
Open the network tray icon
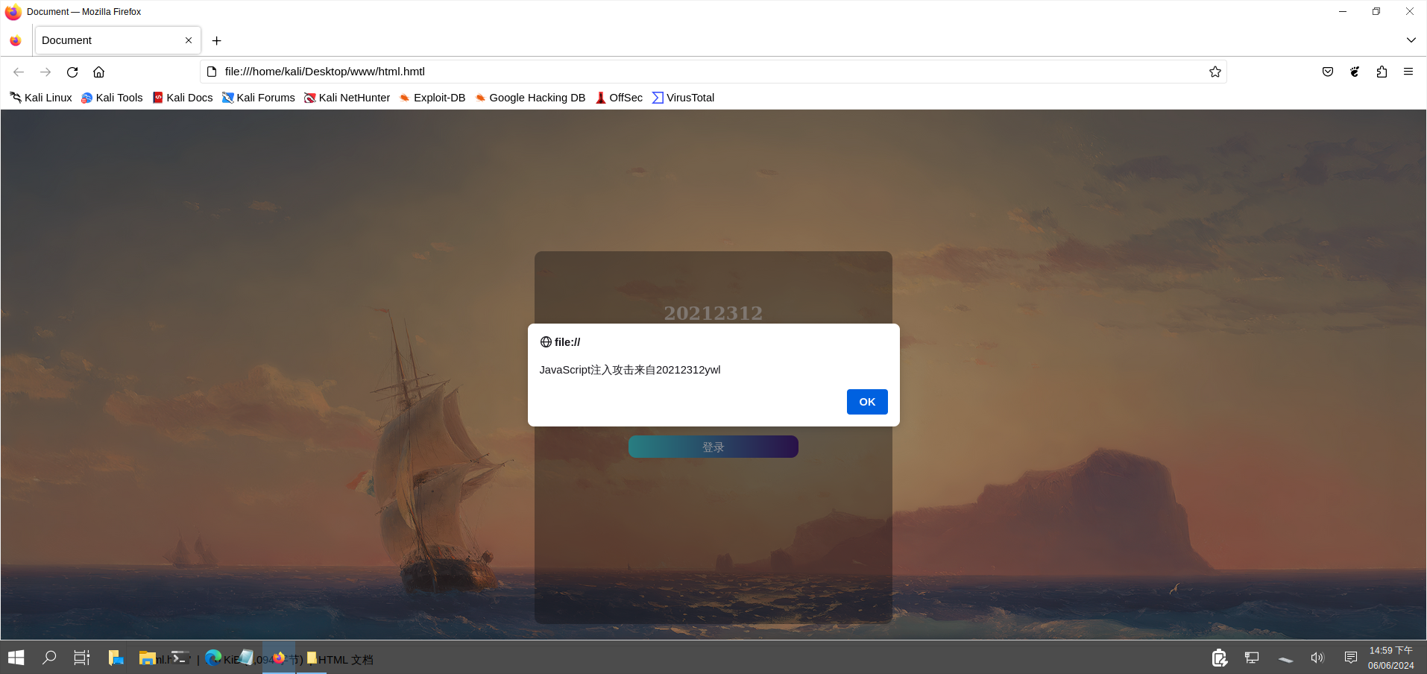[1252, 658]
